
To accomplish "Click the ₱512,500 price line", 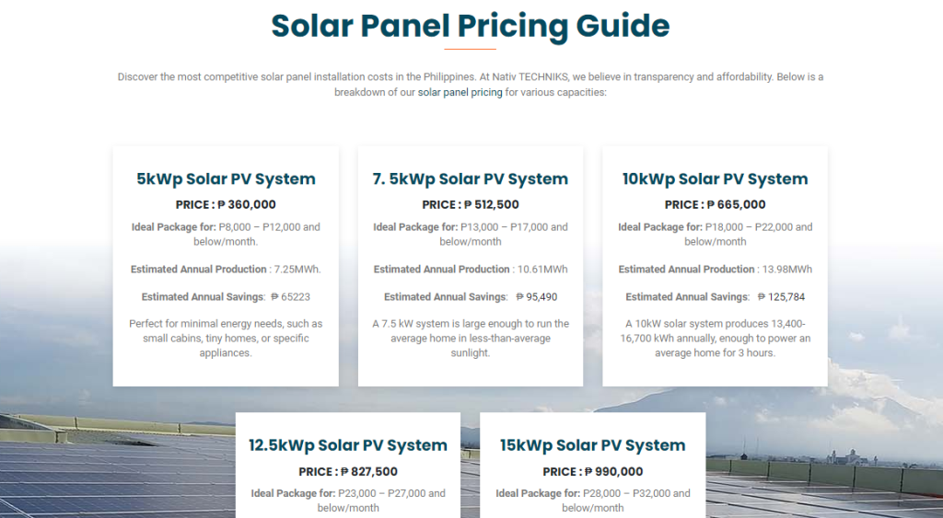I will [x=471, y=205].
